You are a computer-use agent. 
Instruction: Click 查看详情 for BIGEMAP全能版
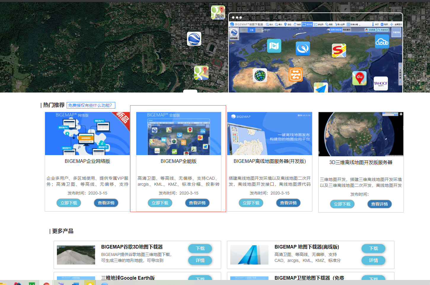(x=197, y=203)
